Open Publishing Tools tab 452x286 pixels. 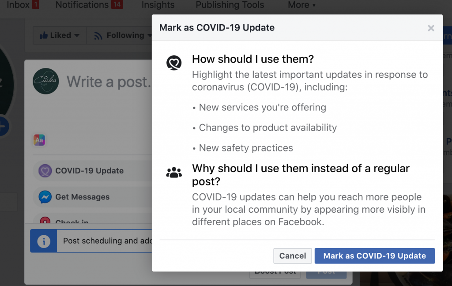230,5
